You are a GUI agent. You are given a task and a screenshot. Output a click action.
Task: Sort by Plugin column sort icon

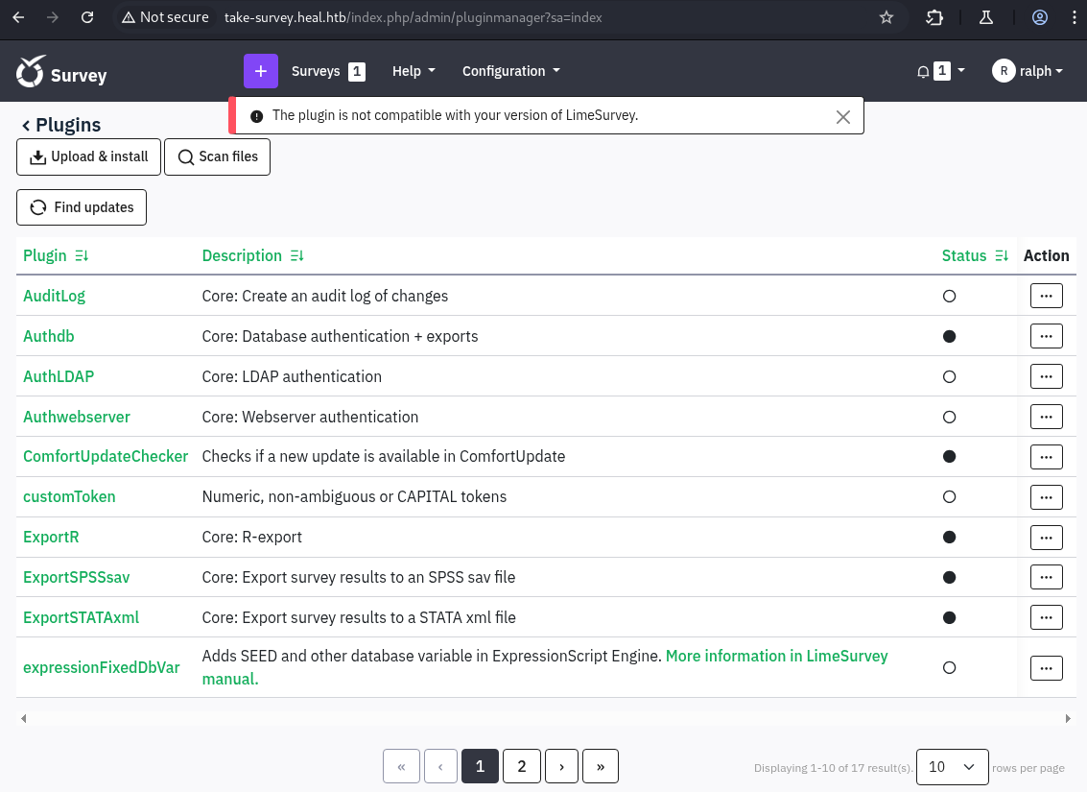coord(82,256)
